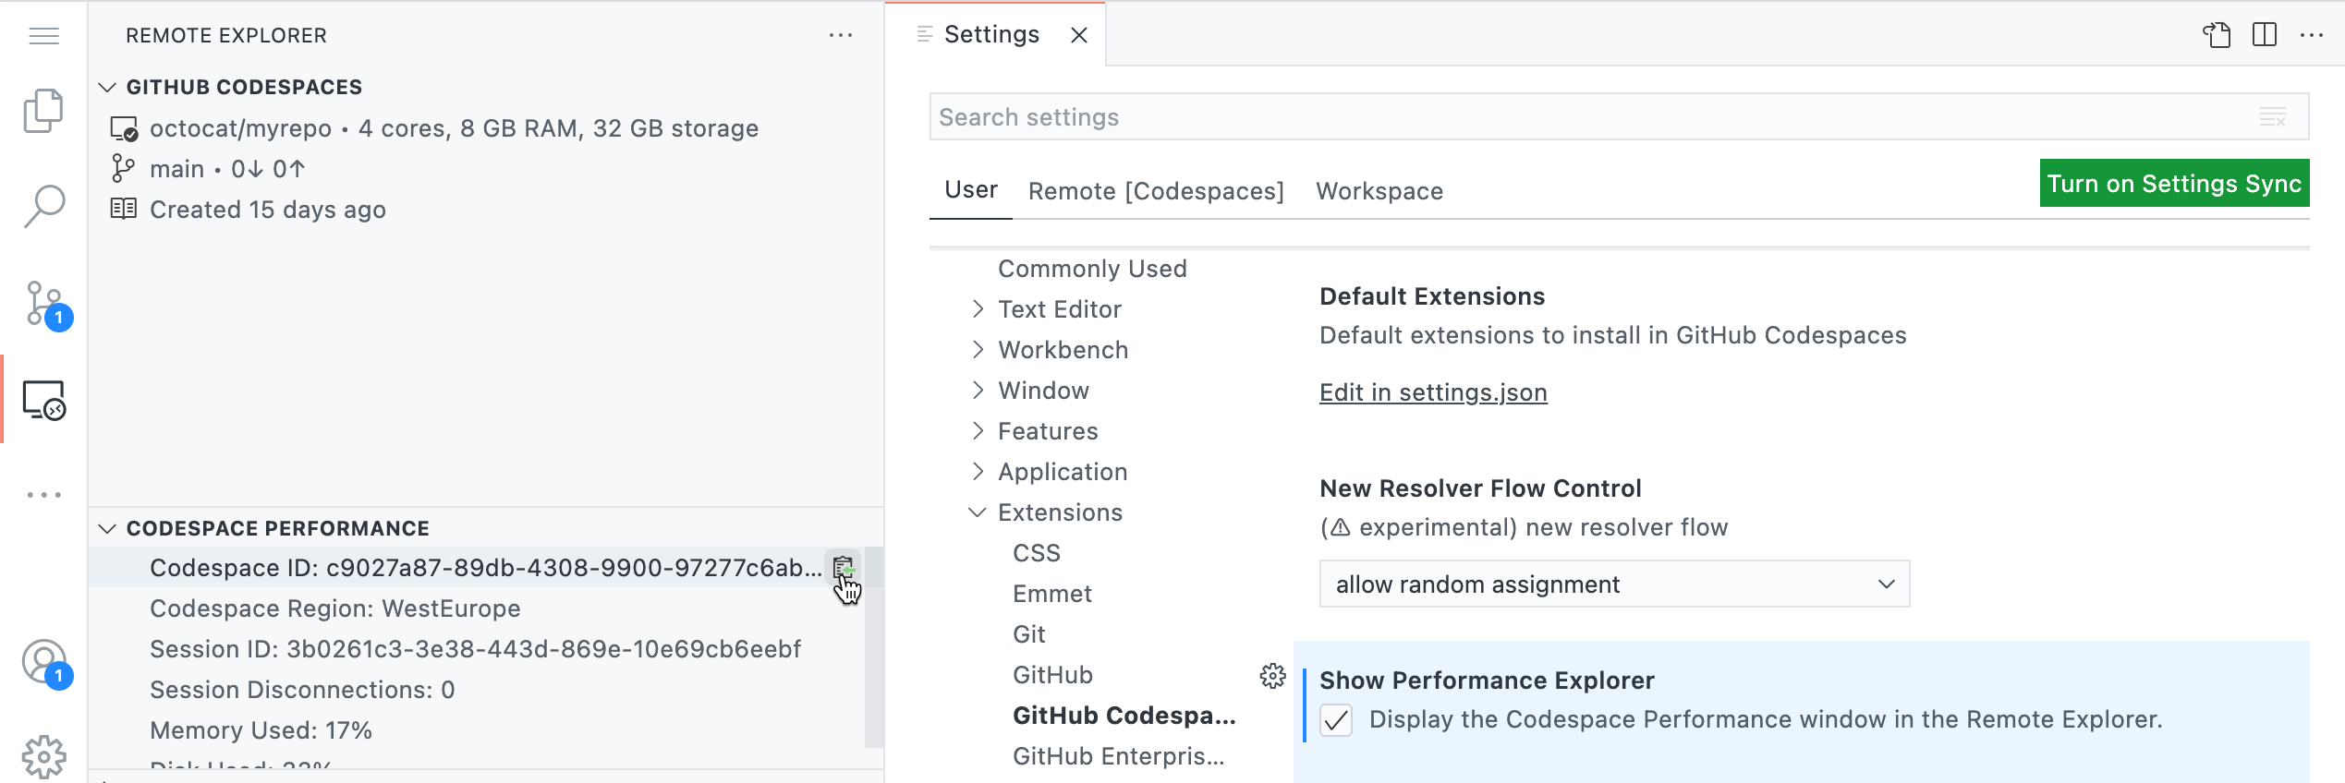Image resolution: width=2345 pixels, height=783 pixels.
Task: Open editor more actions ellipsis
Action: 2311,35
